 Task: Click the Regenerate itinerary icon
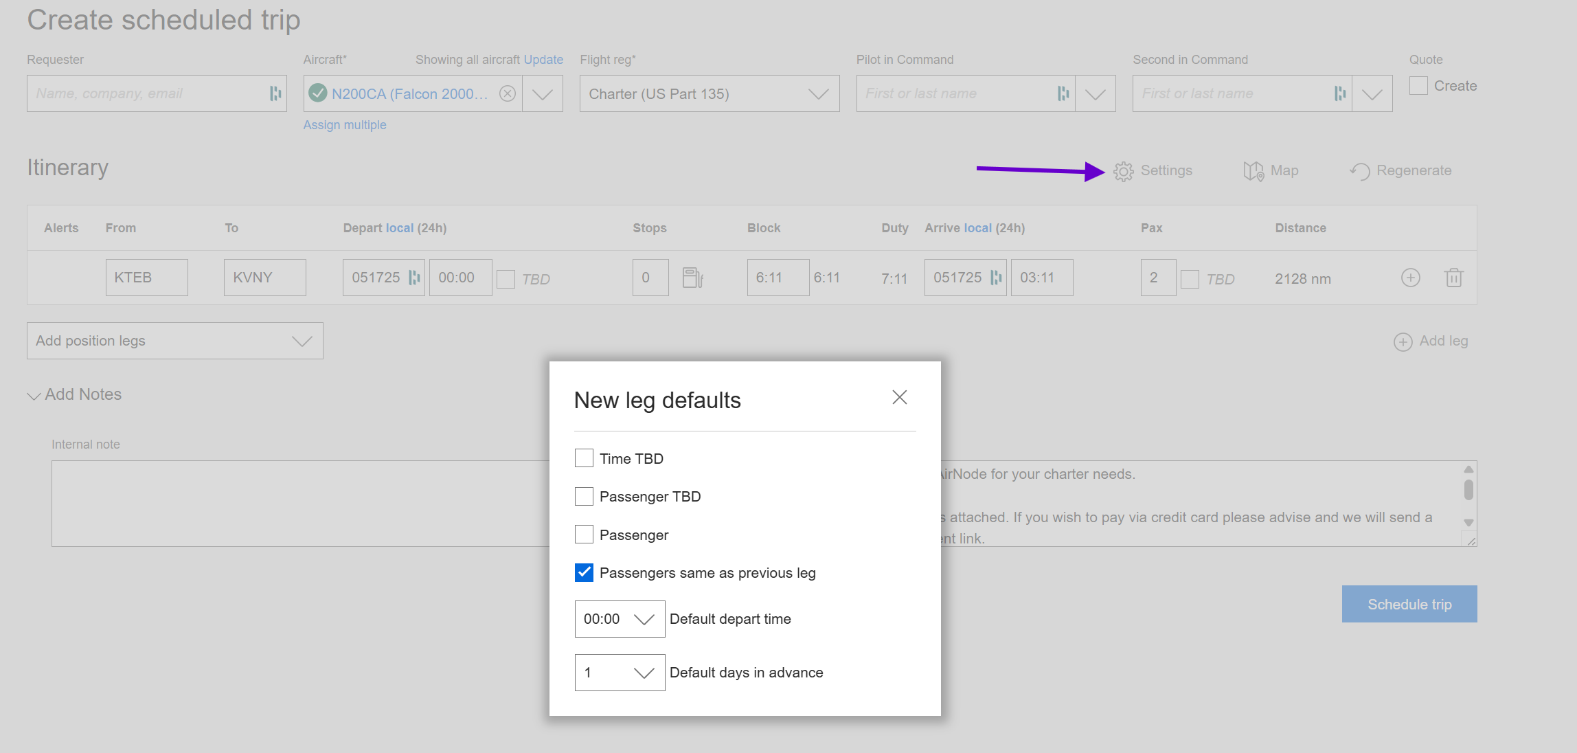1359,171
